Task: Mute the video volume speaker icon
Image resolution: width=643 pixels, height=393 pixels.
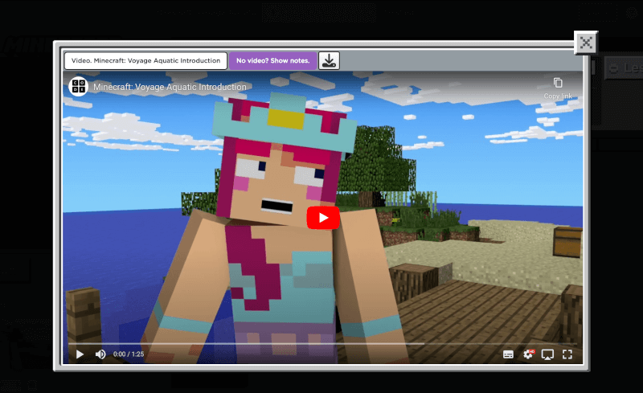Action: (100, 354)
